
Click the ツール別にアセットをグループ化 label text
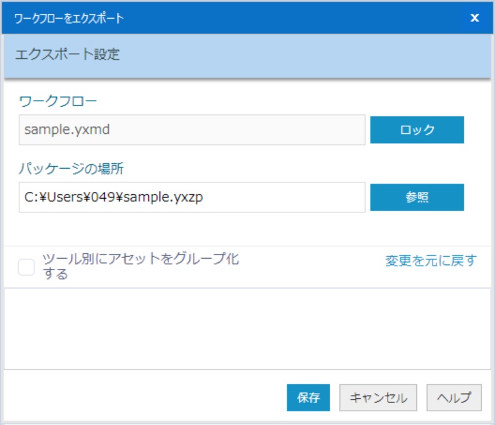click(141, 259)
